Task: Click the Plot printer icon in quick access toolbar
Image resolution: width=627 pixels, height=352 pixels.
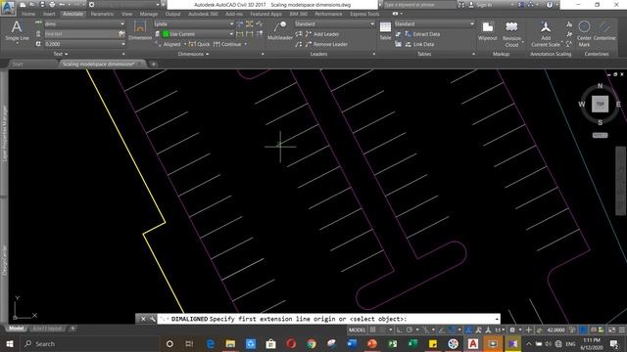Action: (x=52, y=4)
